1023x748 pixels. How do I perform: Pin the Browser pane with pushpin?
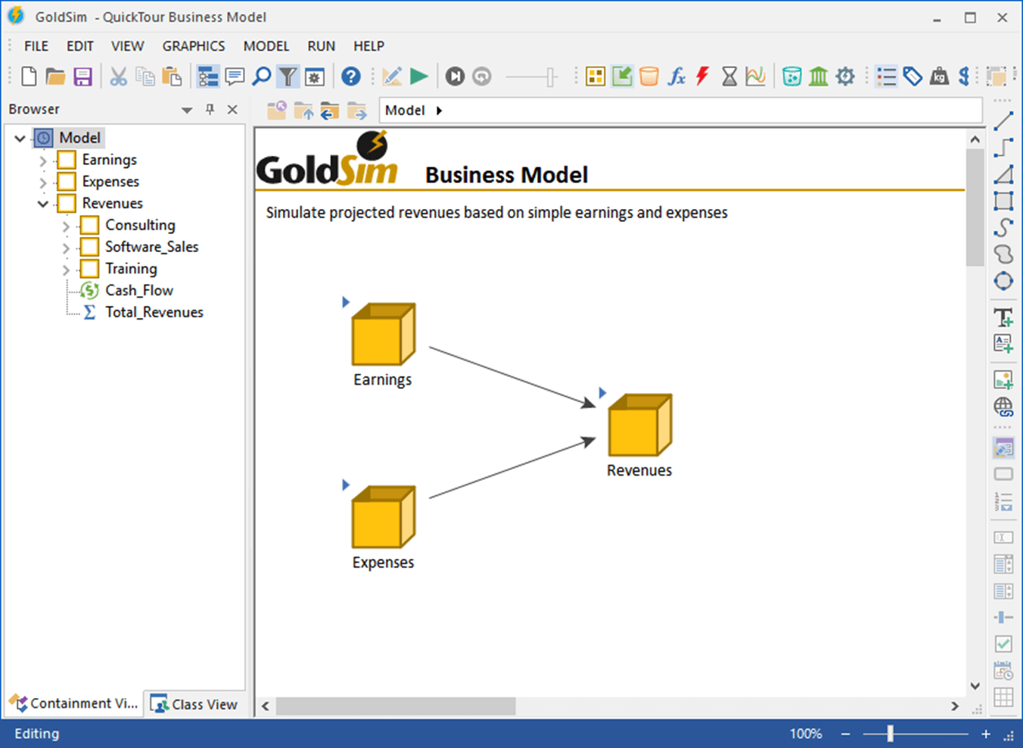pyautogui.click(x=210, y=109)
